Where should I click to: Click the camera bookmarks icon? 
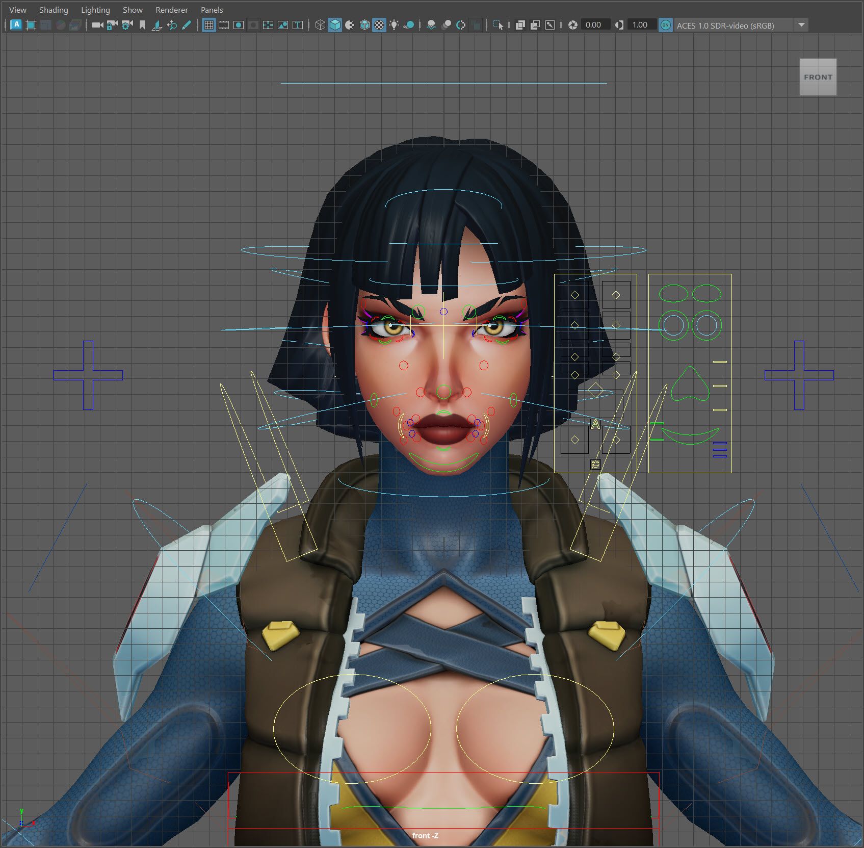pyautogui.click(x=142, y=25)
